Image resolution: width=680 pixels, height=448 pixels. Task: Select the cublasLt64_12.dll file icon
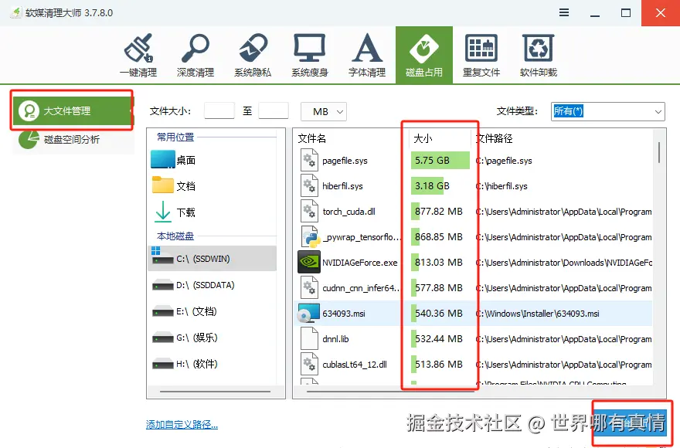[309, 365]
